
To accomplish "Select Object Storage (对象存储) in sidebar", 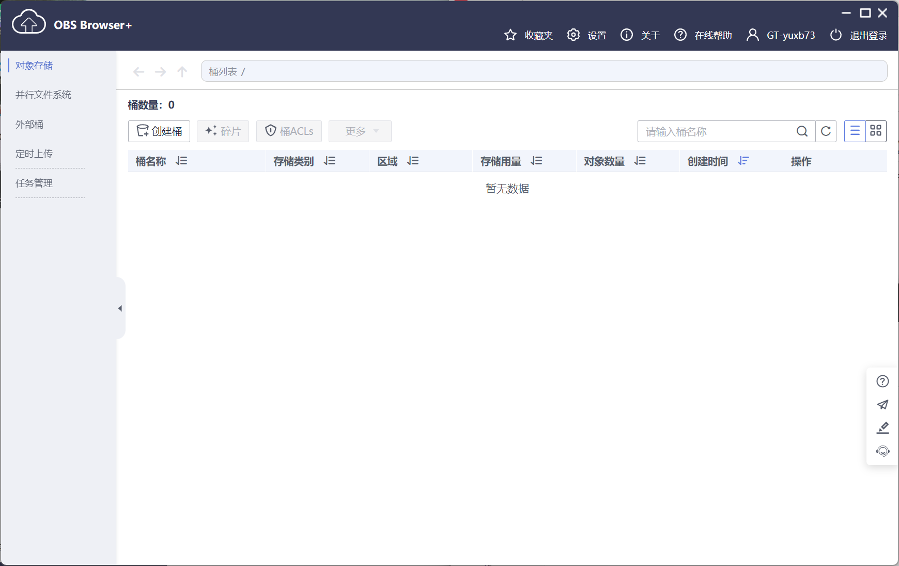I will pyautogui.click(x=34, y=66).
